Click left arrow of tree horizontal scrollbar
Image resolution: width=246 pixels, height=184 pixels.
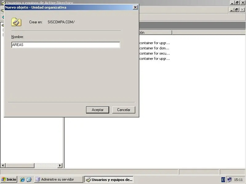[3, 165]
